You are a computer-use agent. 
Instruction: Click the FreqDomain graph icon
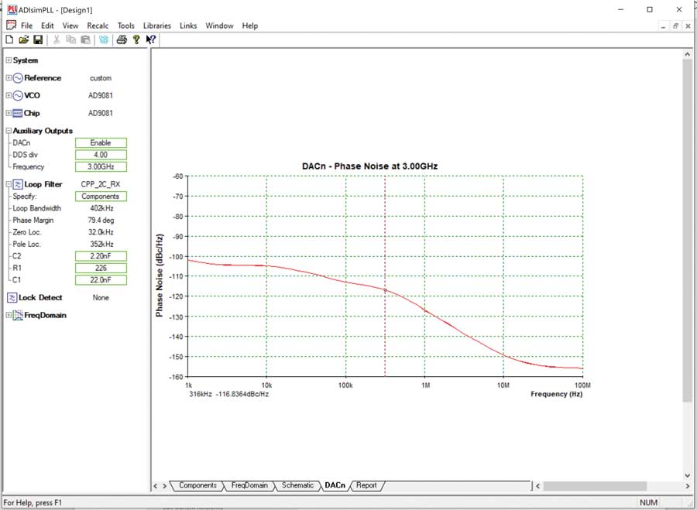[x=18, y=316]
